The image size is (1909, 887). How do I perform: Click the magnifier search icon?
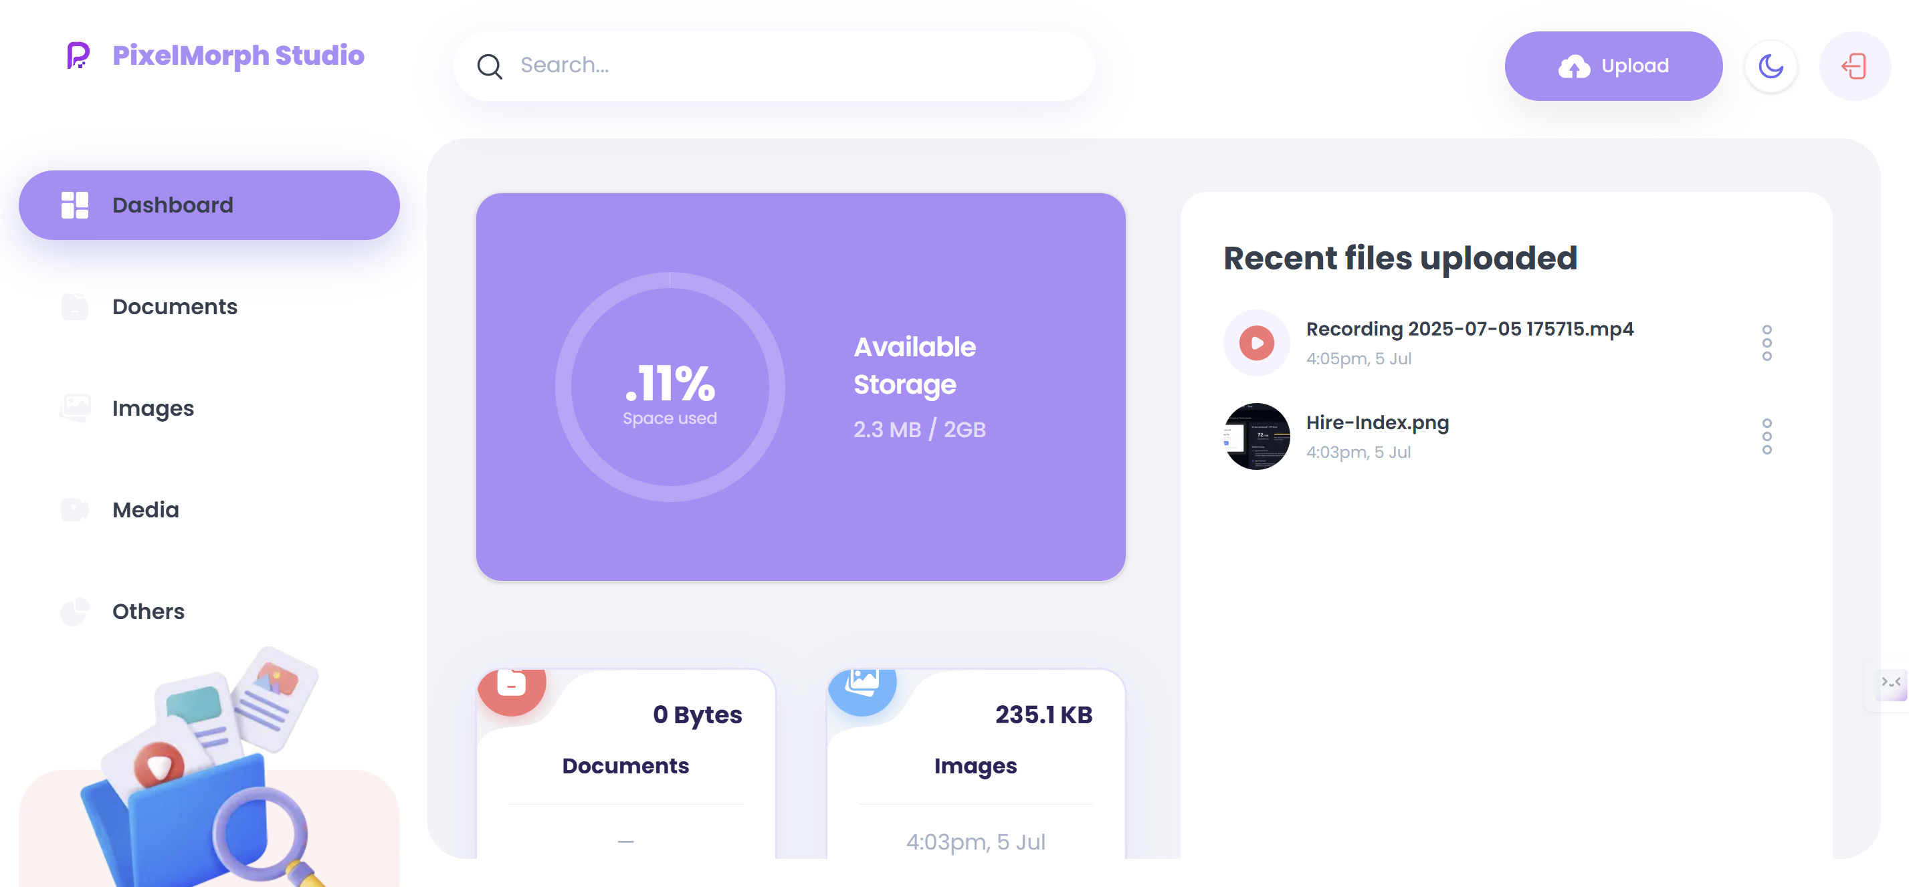click(489, 67)
